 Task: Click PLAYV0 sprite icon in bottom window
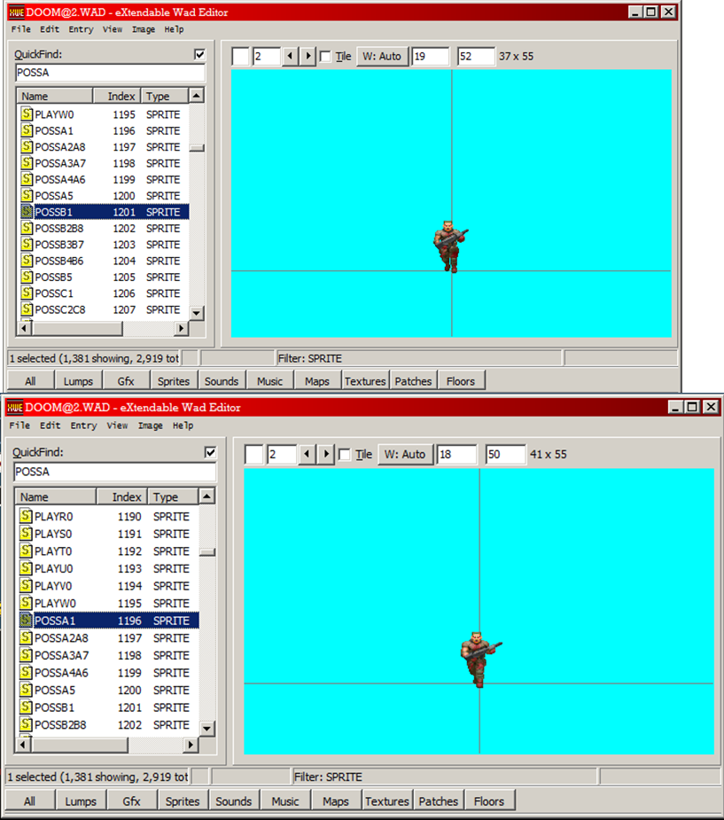point(26,585)
